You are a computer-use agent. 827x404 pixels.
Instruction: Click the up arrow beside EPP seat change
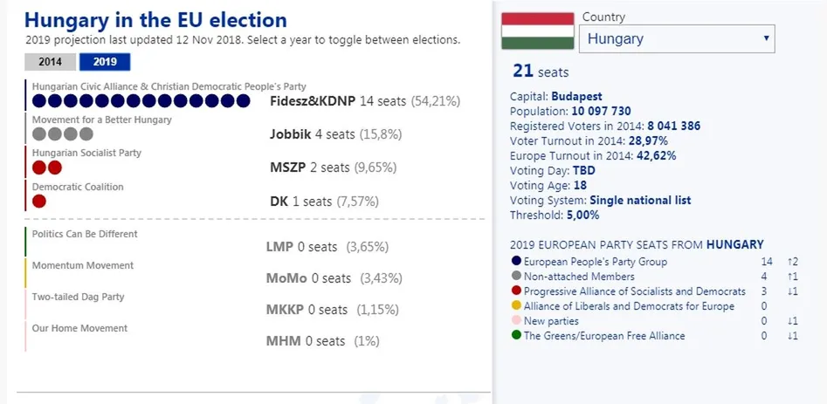click(x=793, y=262)
